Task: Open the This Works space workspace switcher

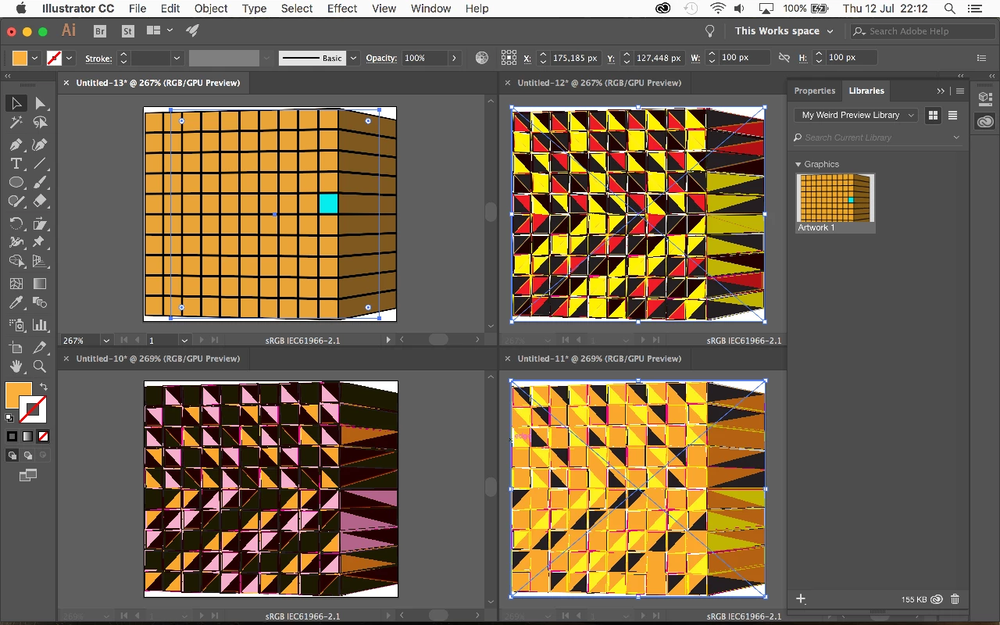Action: [x=784, y=31]
